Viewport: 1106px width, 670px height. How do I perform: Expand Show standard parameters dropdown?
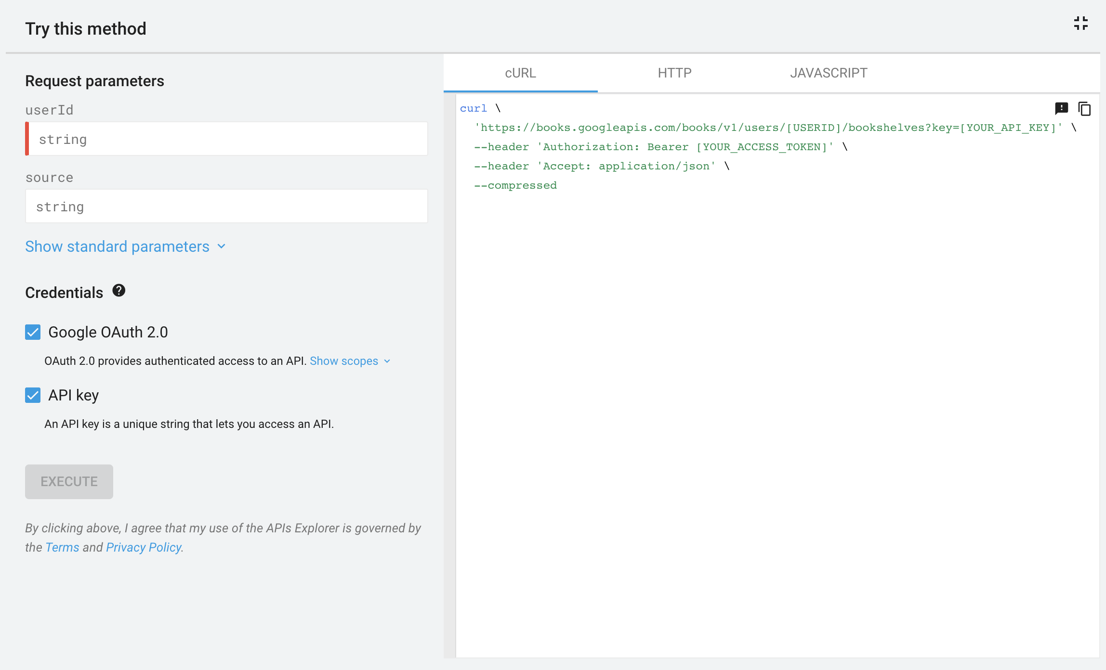(x=126, y=246)
